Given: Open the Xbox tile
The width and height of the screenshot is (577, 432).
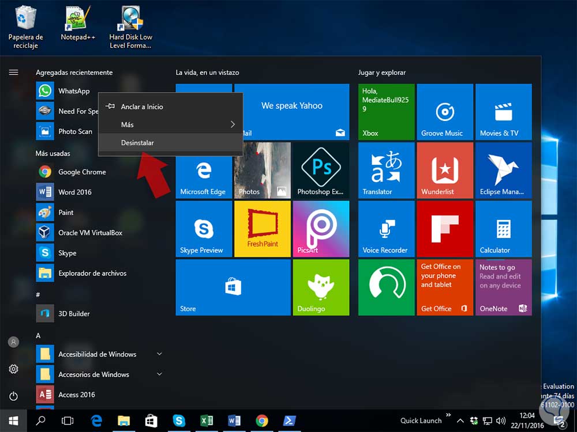Looking at the screenshot, I should tap(387, 112).
